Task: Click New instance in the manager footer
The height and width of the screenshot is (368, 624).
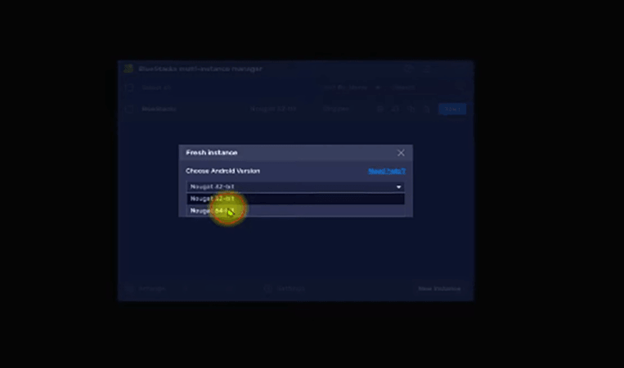Action: point(439,289)
